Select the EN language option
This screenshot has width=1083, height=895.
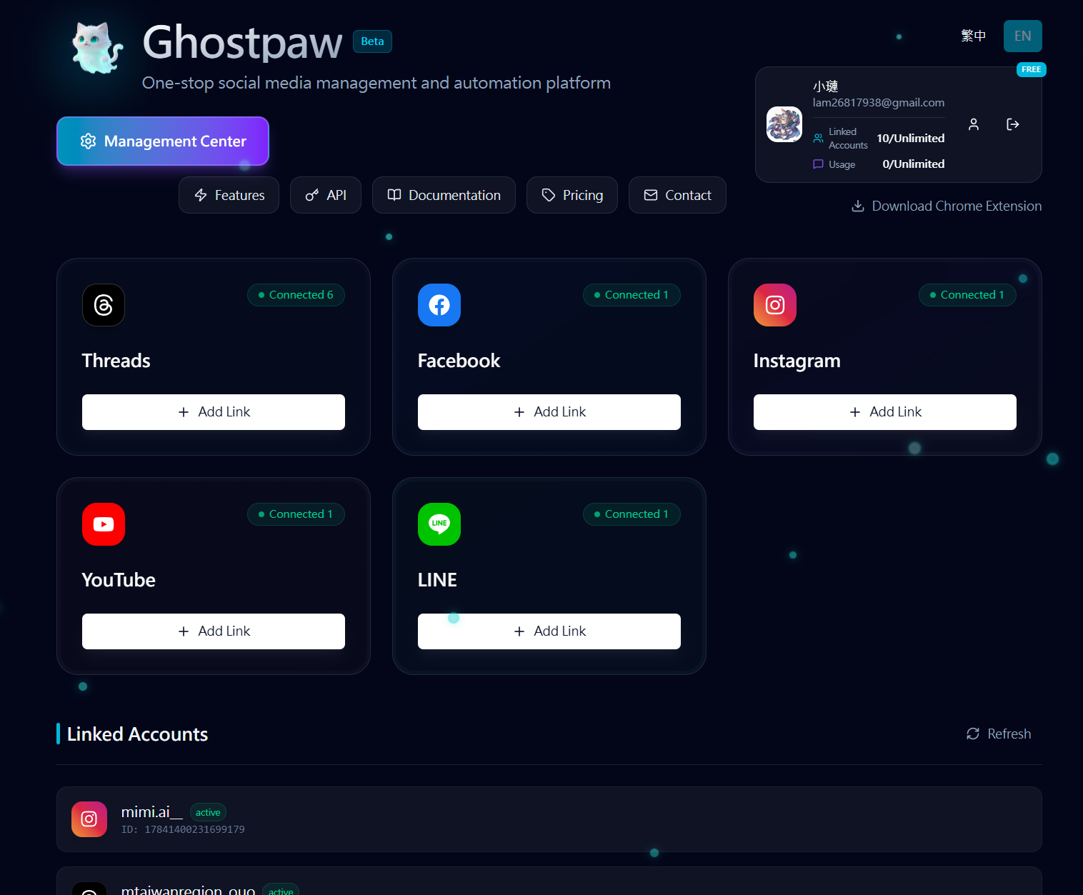[x=1022, y=36]
